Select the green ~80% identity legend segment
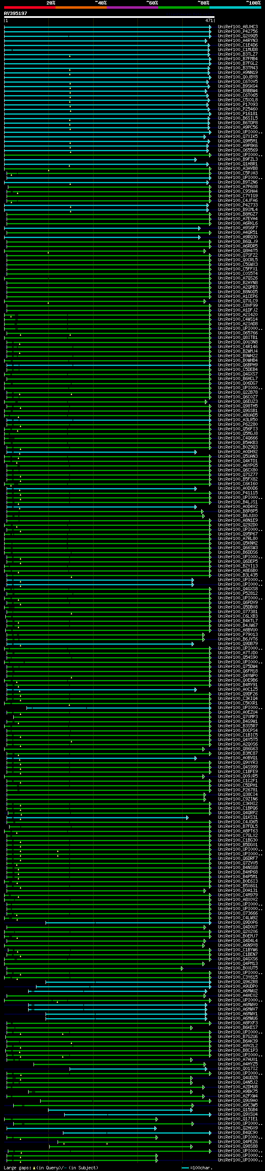 coord(183,7)
